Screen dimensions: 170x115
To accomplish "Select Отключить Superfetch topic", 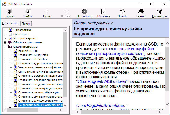I will [x=33, y=55].
